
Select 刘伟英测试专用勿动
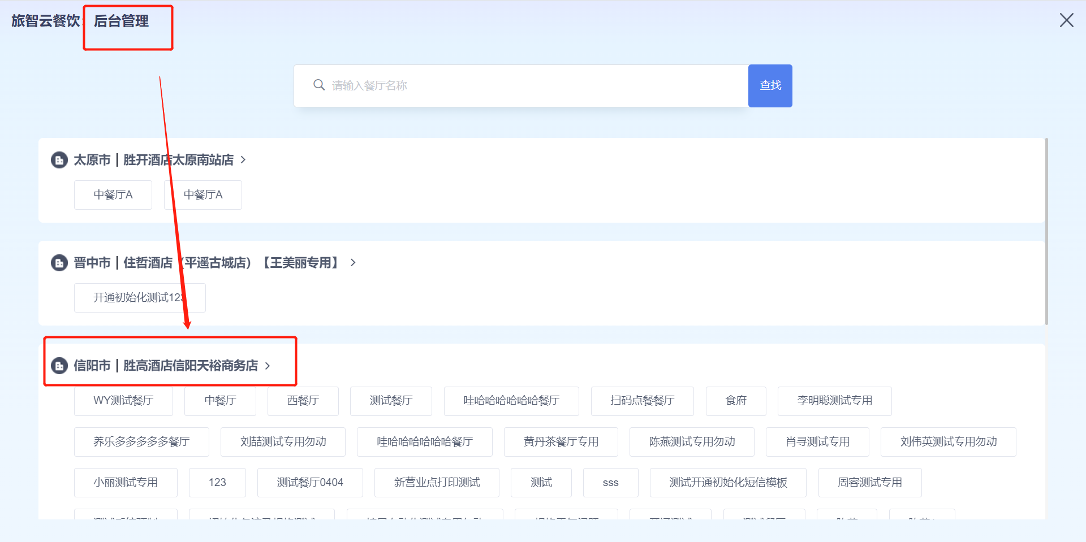click(949, 442)
